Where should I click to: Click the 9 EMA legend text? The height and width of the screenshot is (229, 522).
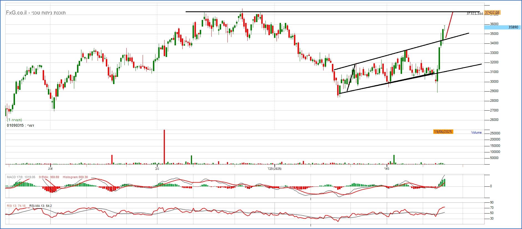(49, 177)
